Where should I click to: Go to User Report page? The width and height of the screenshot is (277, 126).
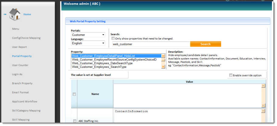pos(19,47)
